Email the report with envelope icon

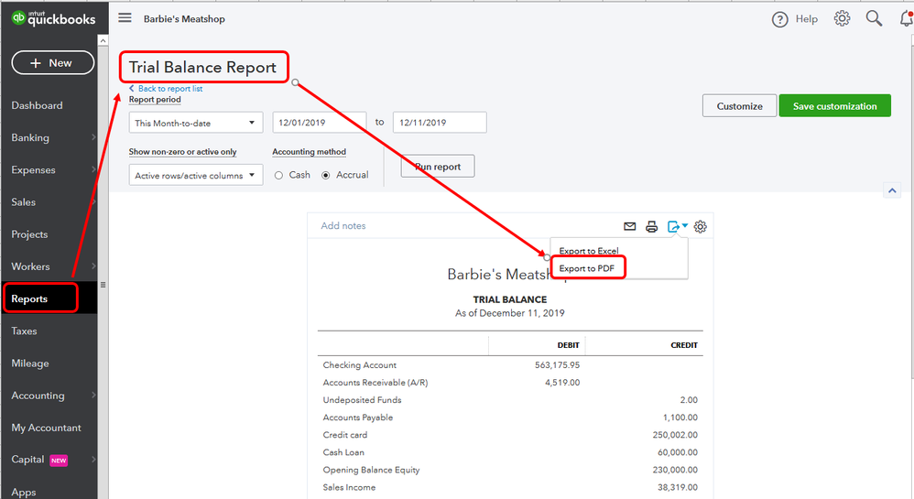pyautogui.click(x=629, y=226)
